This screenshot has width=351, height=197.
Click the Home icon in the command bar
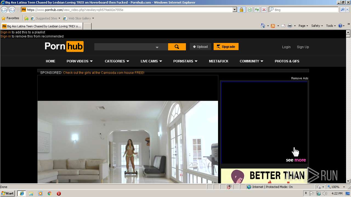click(x=263, y=26)
